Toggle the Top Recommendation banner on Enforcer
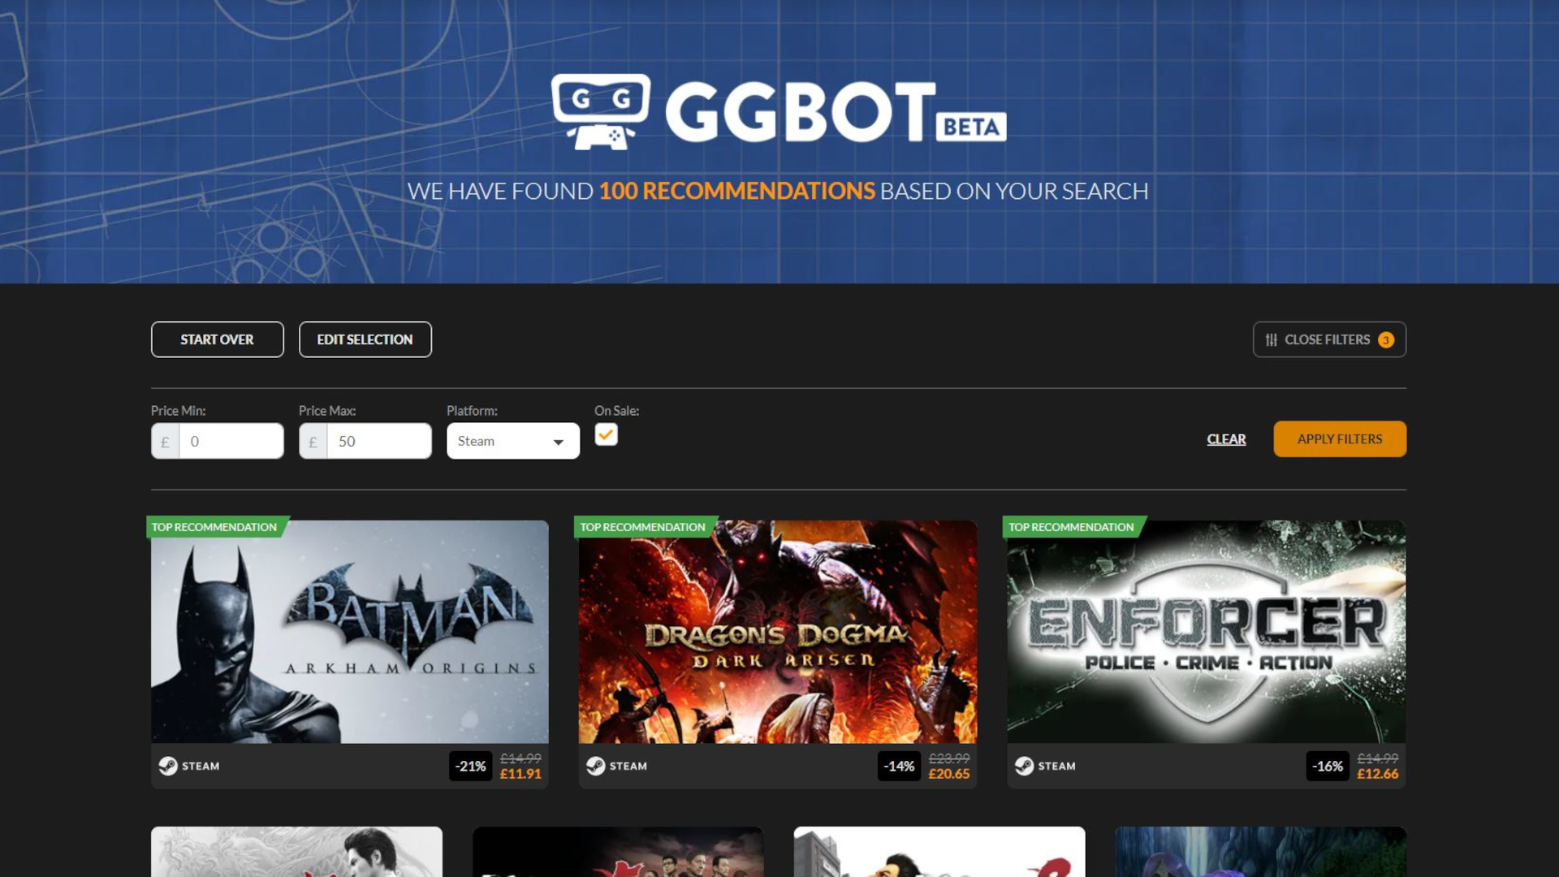Image resolution: width=1559 pixels, height=877 pixels. click(x=1070, y=527)
